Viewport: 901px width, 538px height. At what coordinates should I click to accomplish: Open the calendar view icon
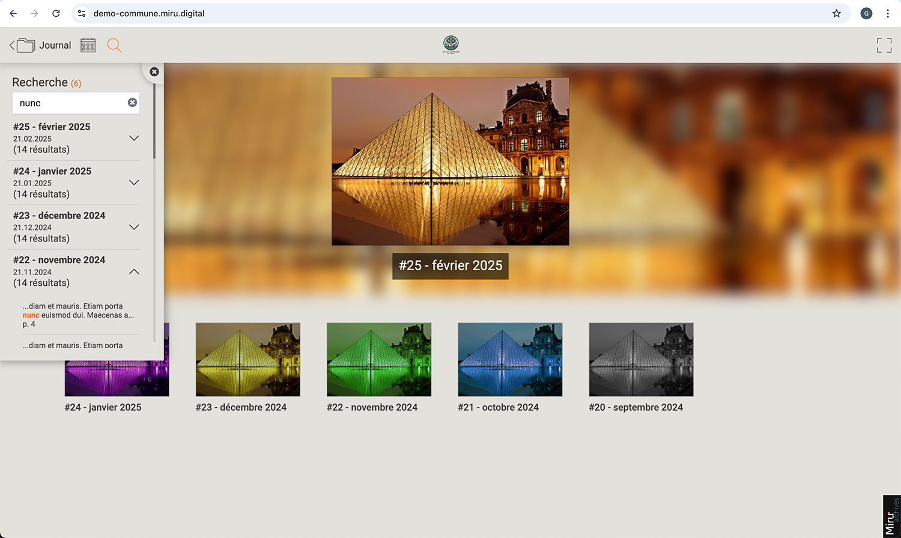click(88, 46)
